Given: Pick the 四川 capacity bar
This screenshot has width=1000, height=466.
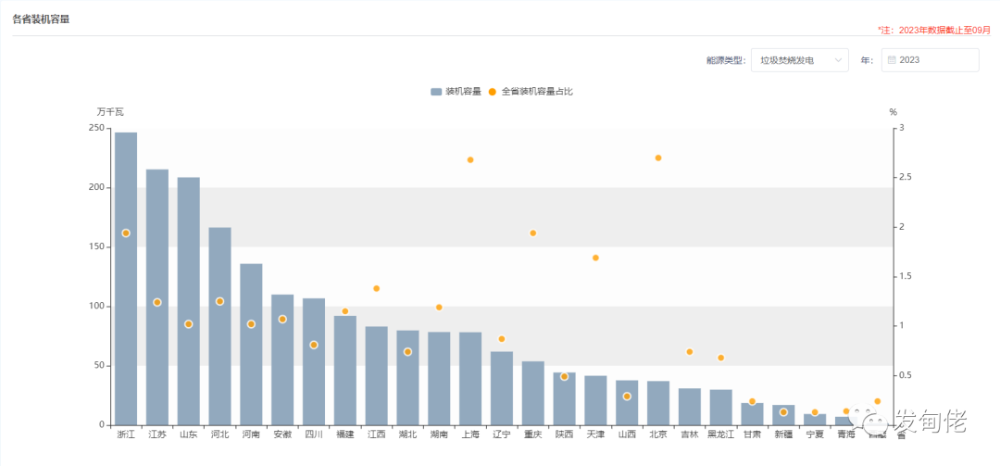Looking at the screenshot, I should [314, 362].
